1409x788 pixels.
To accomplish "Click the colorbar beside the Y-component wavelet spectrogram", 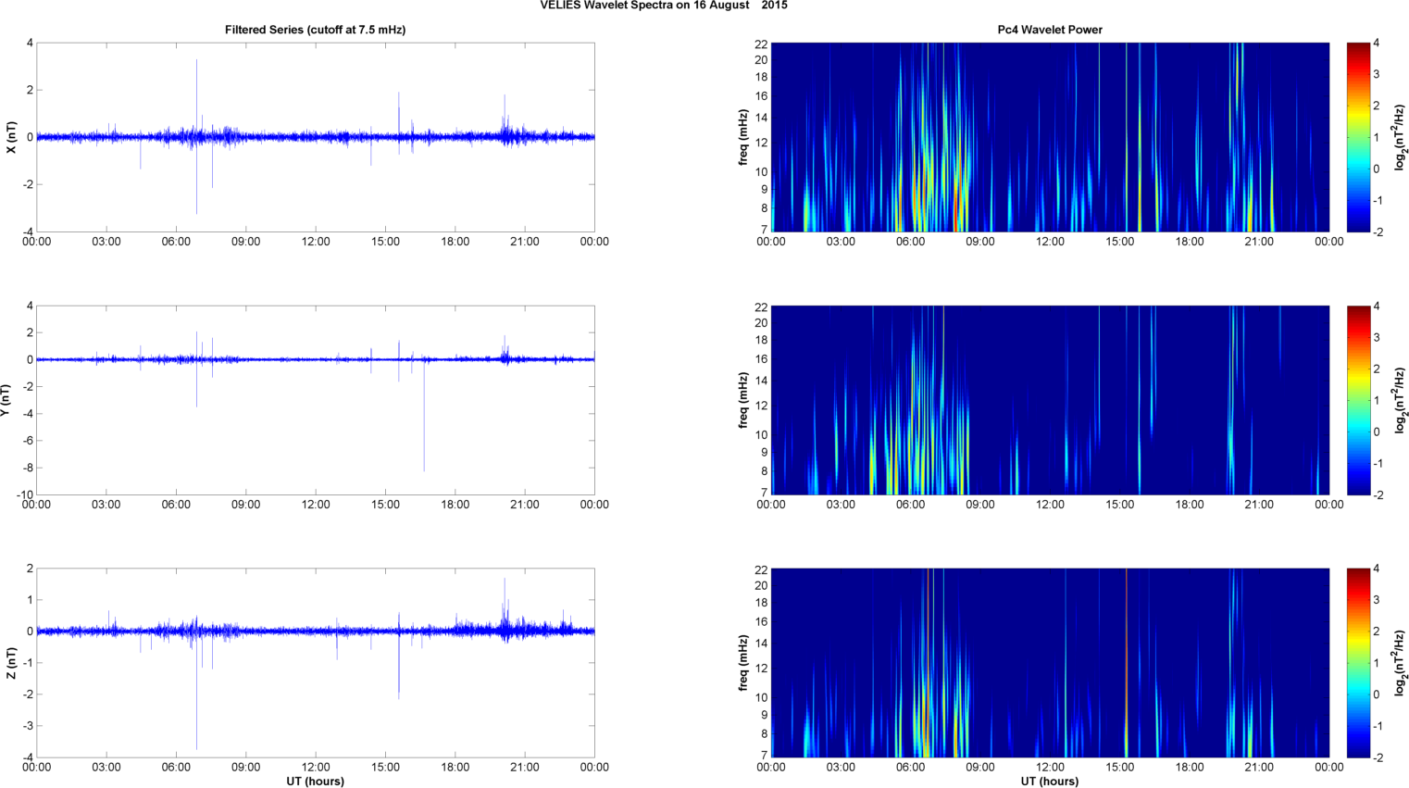I will coord(1358,400).
